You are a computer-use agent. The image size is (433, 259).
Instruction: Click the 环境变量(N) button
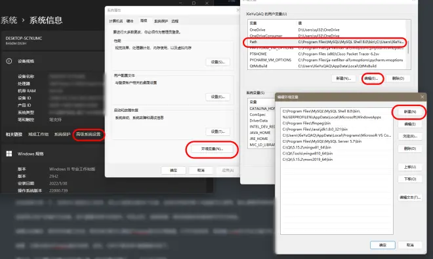coord(212,149)
